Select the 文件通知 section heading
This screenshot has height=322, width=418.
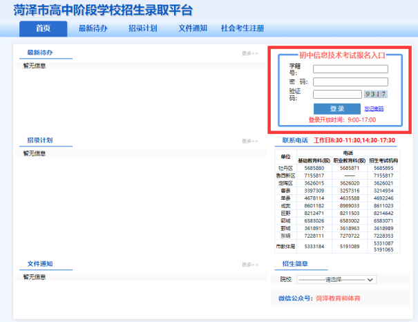pyautogui.click(x=40, y=264)
